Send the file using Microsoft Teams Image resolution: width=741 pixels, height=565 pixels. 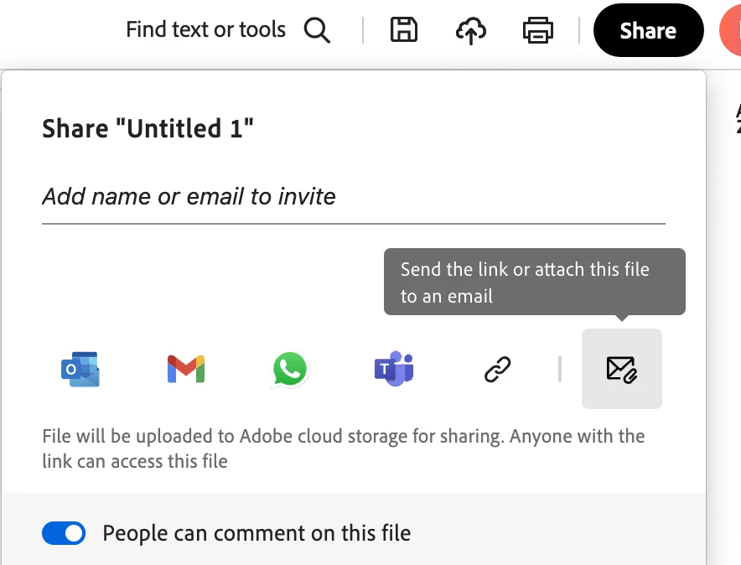[x=394, y=369]
